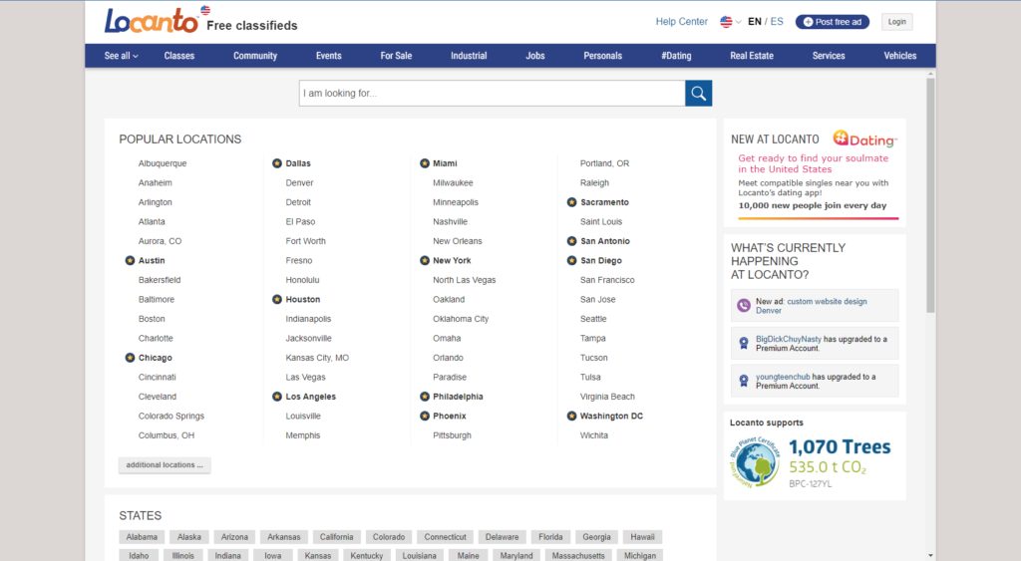Click the search input field

492,93
